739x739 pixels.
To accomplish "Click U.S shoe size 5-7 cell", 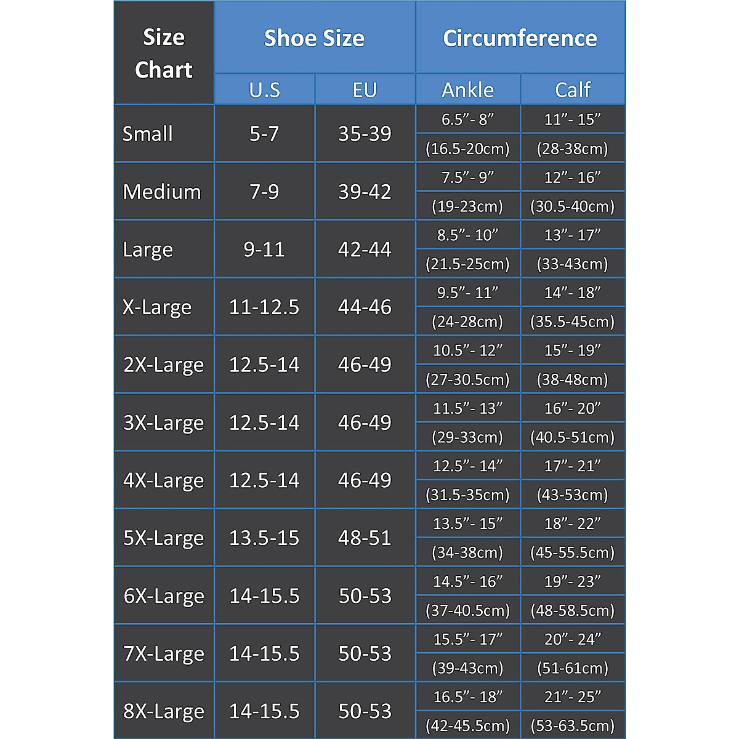I will coord(264,134).
